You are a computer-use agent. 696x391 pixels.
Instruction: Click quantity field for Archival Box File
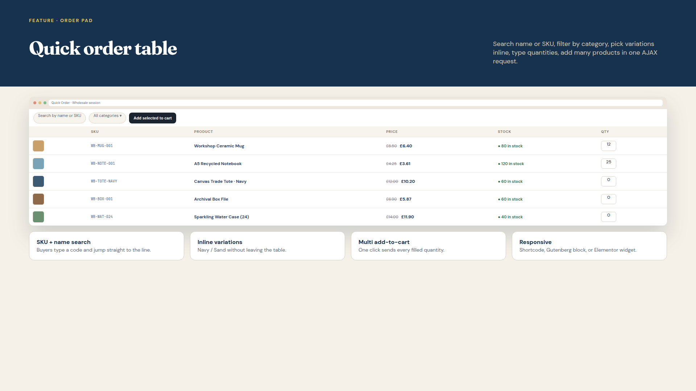(x=609, y=199)
